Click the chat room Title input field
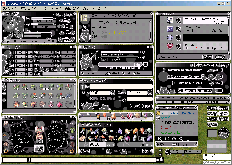This screenshot has width=232, height=165. 121,87
